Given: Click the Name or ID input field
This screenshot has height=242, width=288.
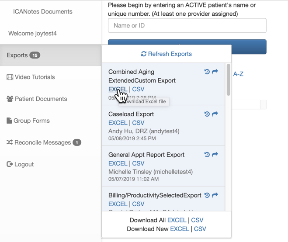Looking at the screenshot, I should (187, 26).
